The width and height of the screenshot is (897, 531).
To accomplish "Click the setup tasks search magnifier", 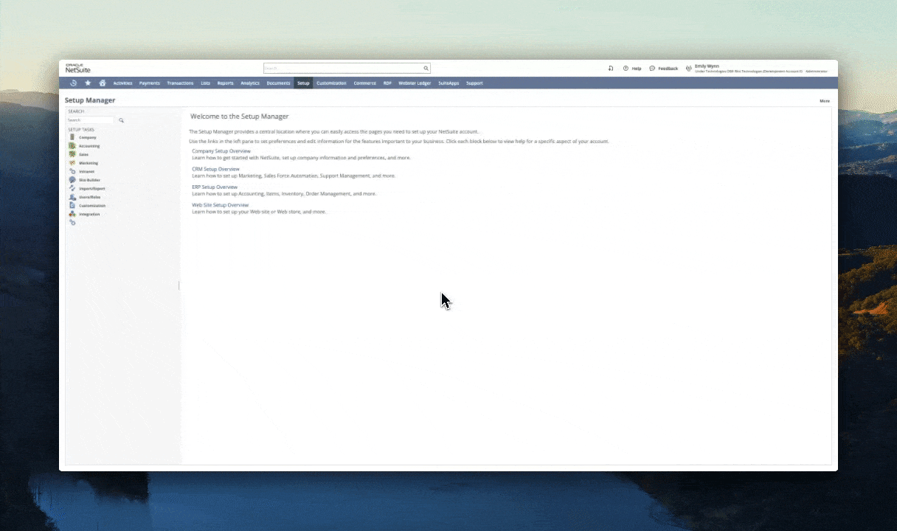I will click(121, 120).
